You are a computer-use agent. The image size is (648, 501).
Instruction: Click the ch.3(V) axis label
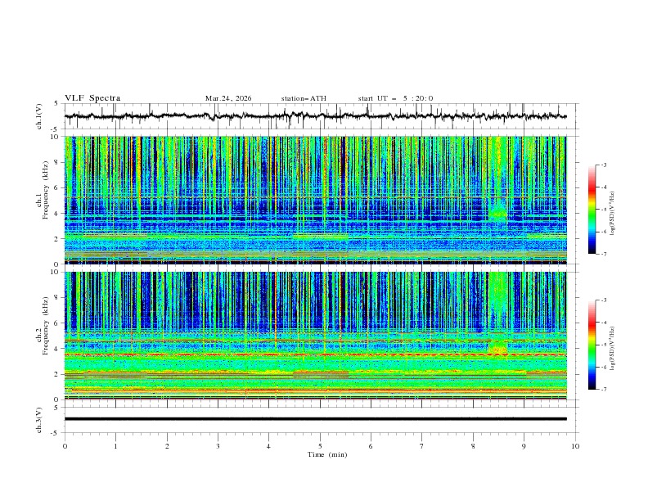pos(39,420)
